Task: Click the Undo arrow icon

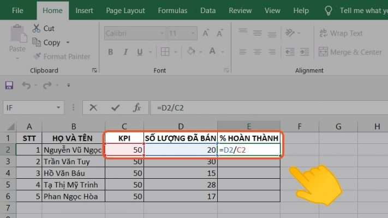Action: click(26, 86)
